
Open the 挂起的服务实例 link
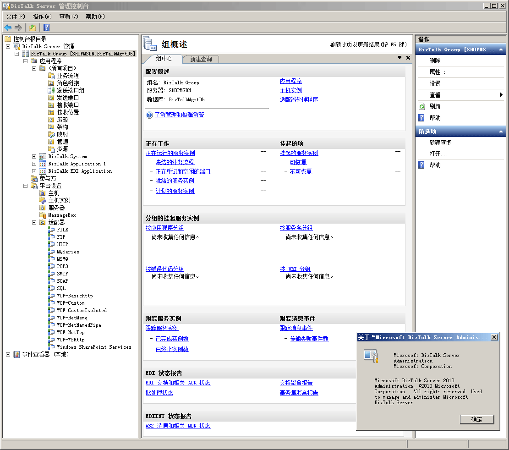pos(299,153)
